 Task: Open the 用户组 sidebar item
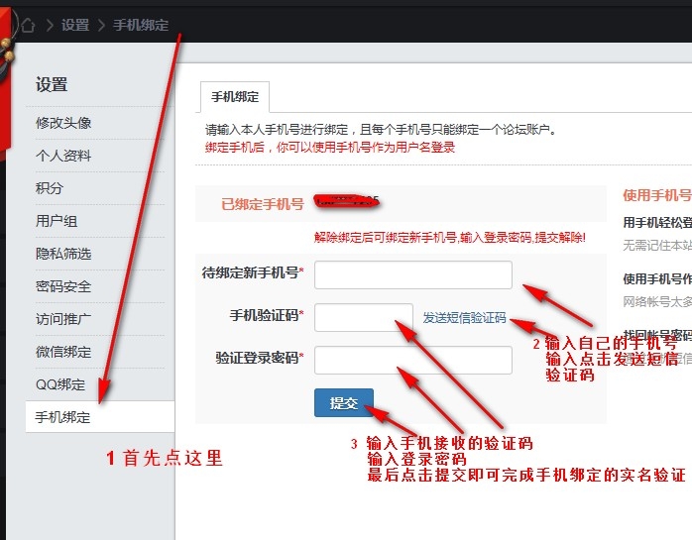(57, 221)
